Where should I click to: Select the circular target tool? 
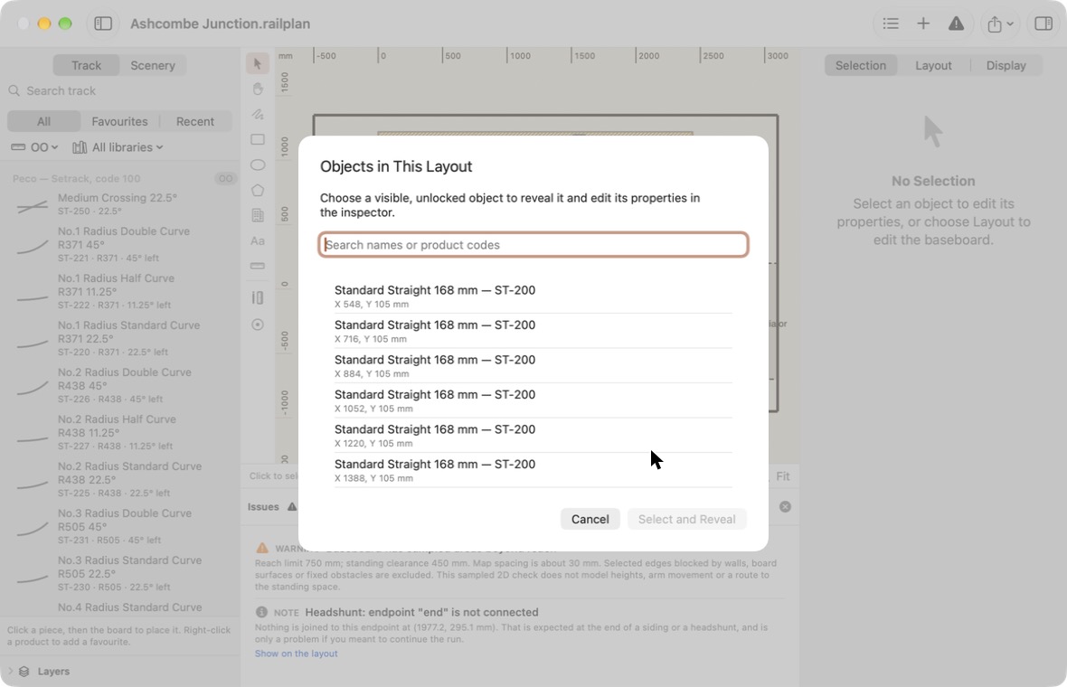(x=257, y=325)
